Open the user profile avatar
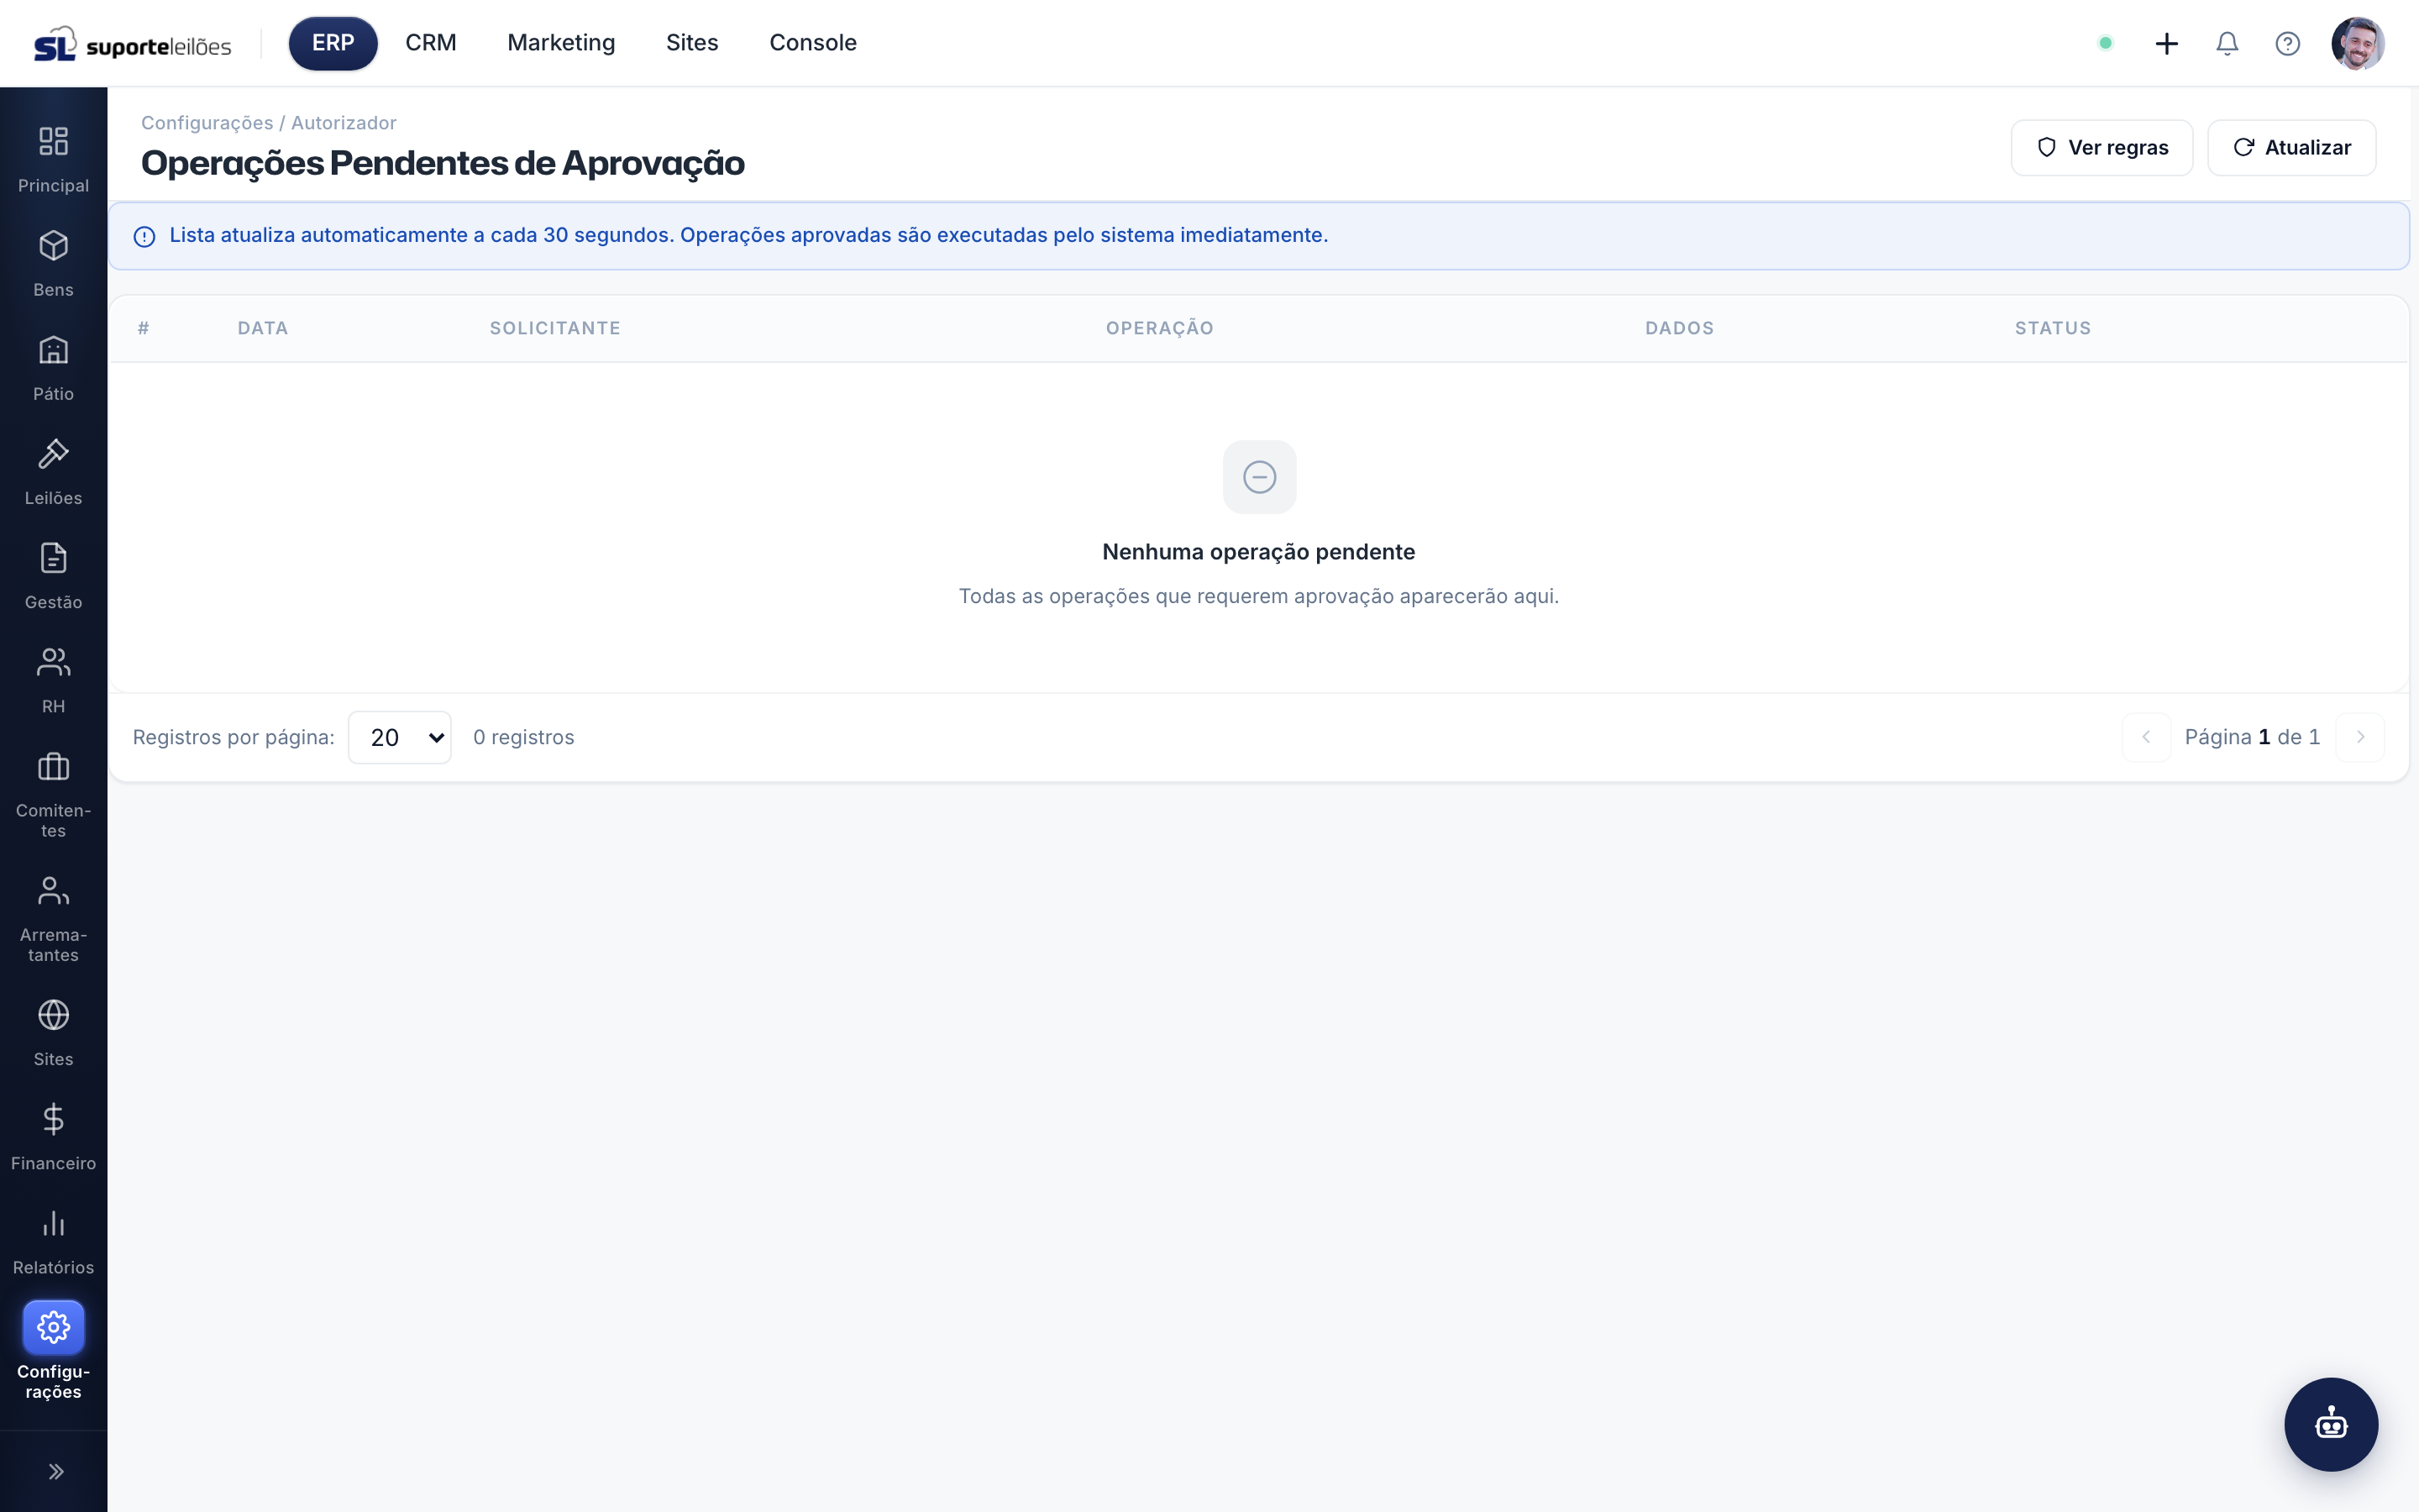This screenshot has width=2419, height=1512. pyautogui.click(x=2358, y=43)
